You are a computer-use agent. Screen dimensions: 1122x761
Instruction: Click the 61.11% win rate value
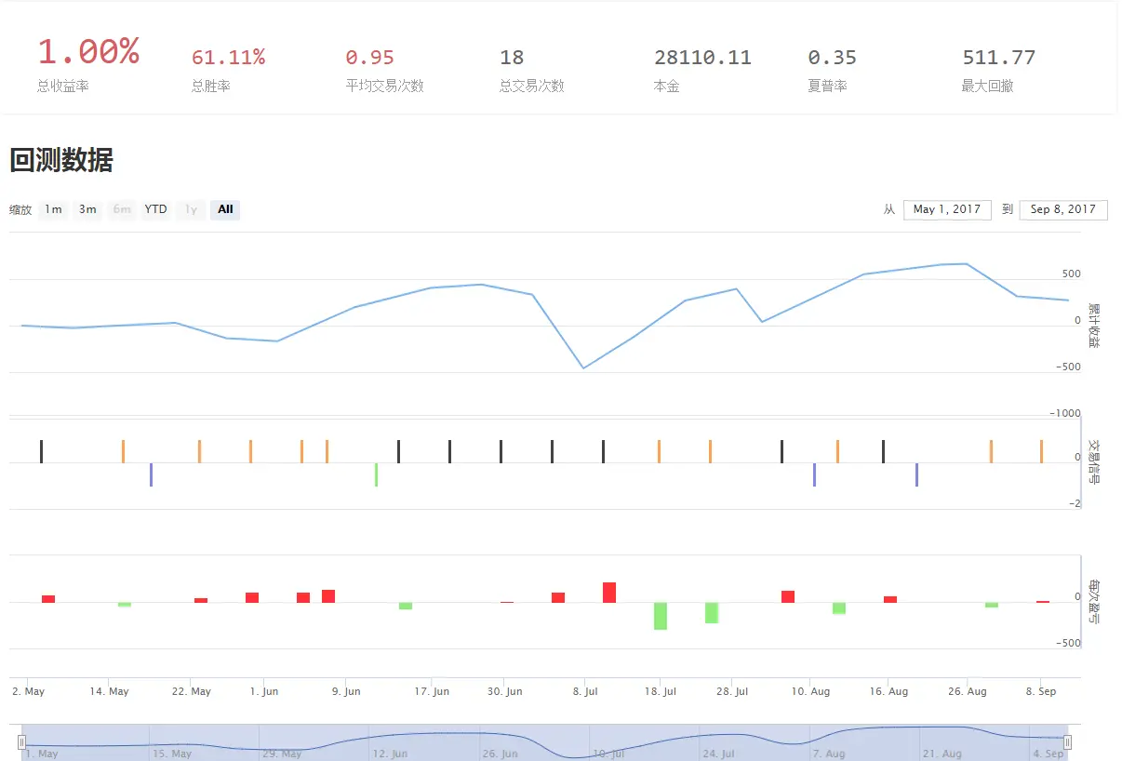pos(228,58)
